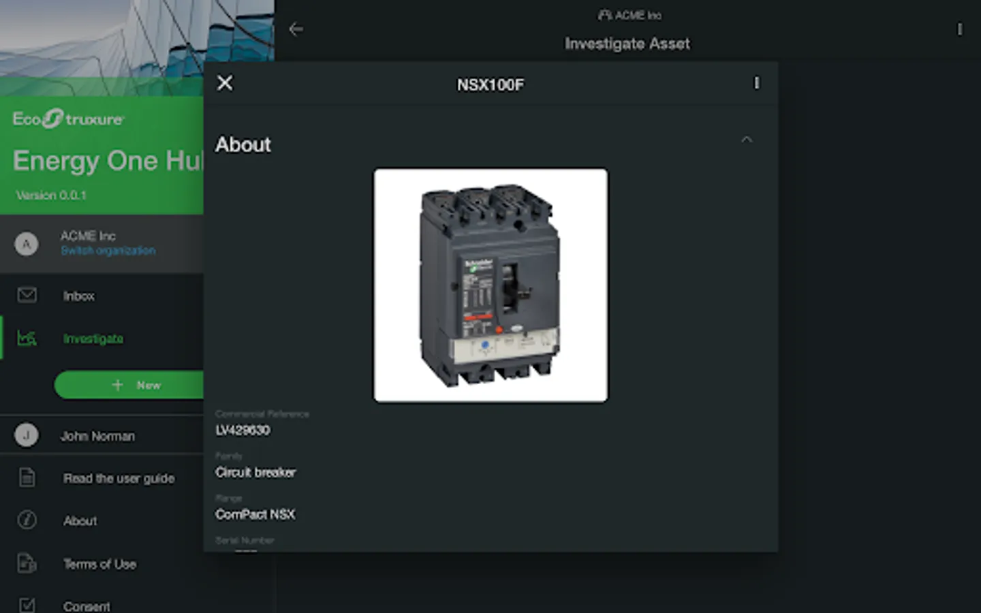Go back from Investigate Asset
The image size is (981, 613).
296,29
